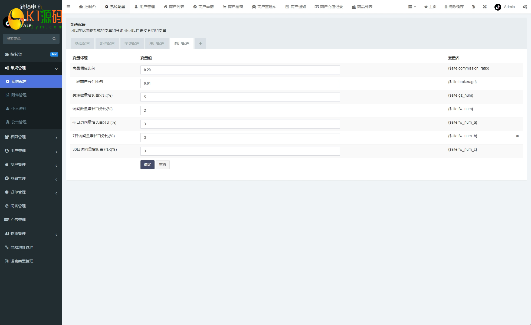Switch to the 基础配置 tab

[82, 43]
